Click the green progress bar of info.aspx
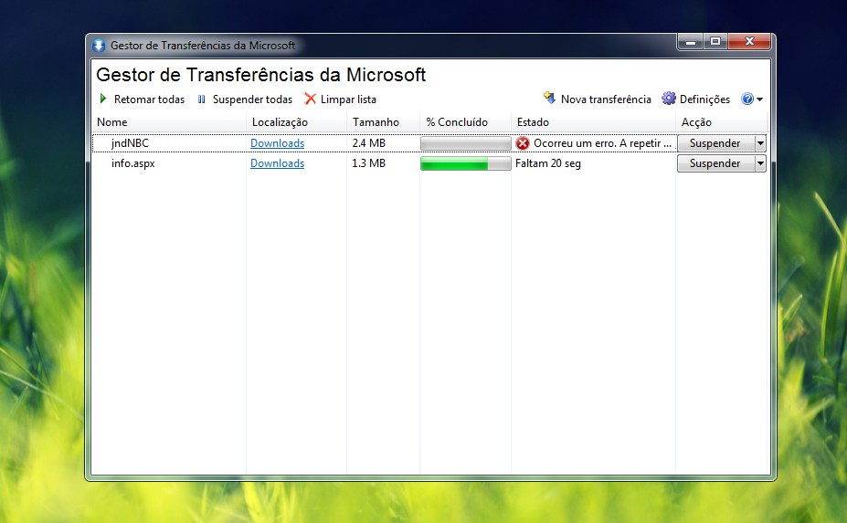This screenshot has height=523, width=847. [466, 163]
